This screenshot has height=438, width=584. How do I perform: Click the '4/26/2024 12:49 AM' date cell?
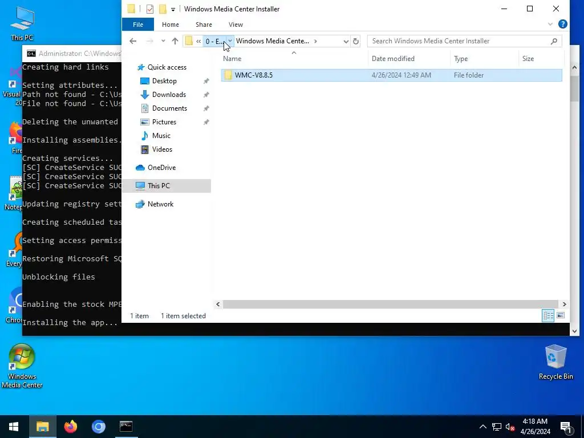[x=401, y=75]
